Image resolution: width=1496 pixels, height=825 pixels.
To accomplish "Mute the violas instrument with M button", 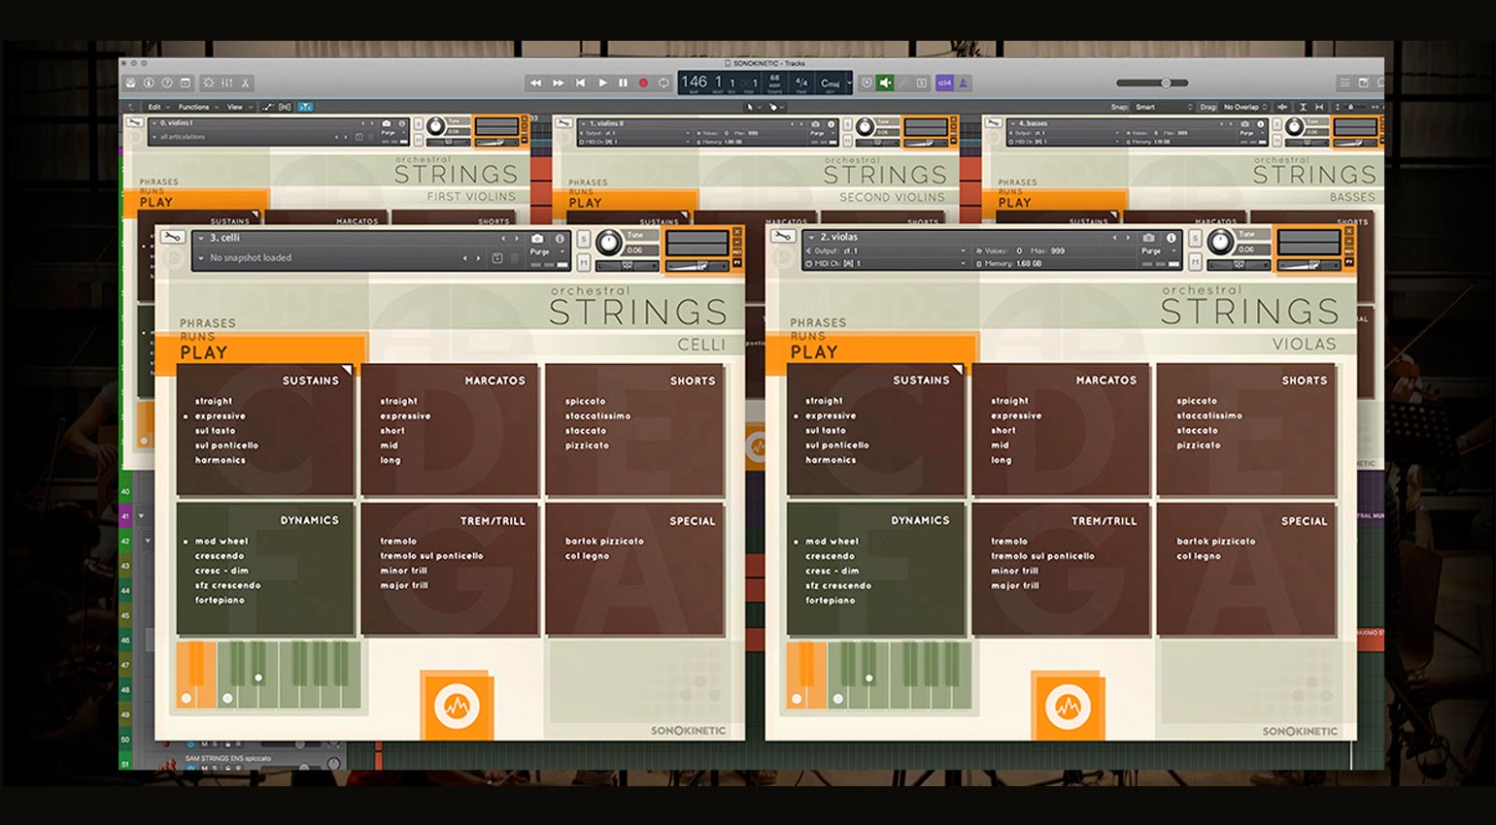I will click(x=1195, y=262).
